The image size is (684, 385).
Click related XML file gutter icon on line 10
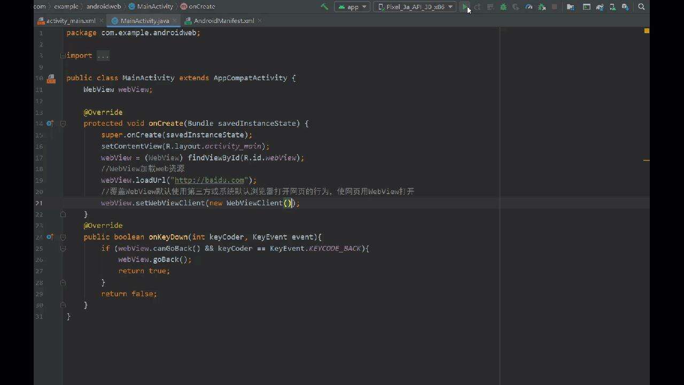(x=51, y=79)
